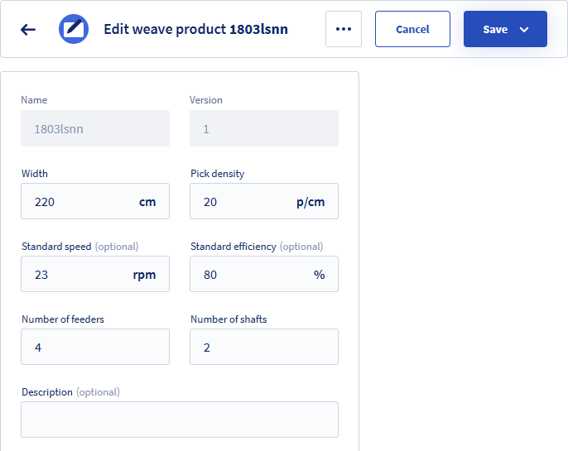Focus the empty Description text box
Viewport: 568px width, 451px height.
(x=180, y=420)
